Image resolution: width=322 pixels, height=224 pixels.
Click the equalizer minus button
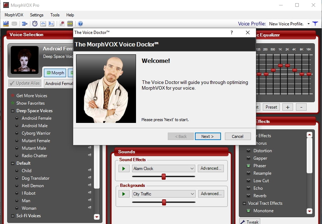tap(301, 107)
